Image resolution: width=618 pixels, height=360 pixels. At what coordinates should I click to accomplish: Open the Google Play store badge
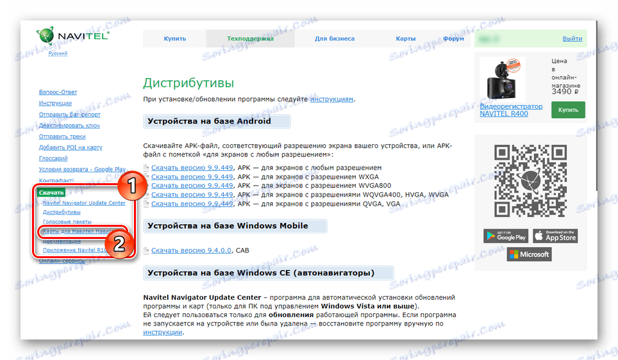[x=506, y=236]
